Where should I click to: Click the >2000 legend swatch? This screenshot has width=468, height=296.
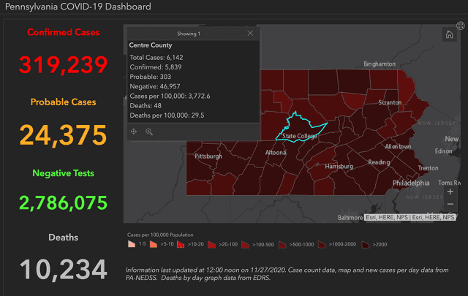click(366, 245)
